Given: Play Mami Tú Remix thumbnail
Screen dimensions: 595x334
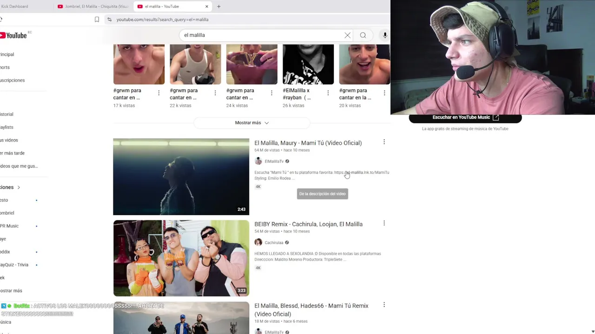Looking at the screenshot, I should tap(181, 318).
